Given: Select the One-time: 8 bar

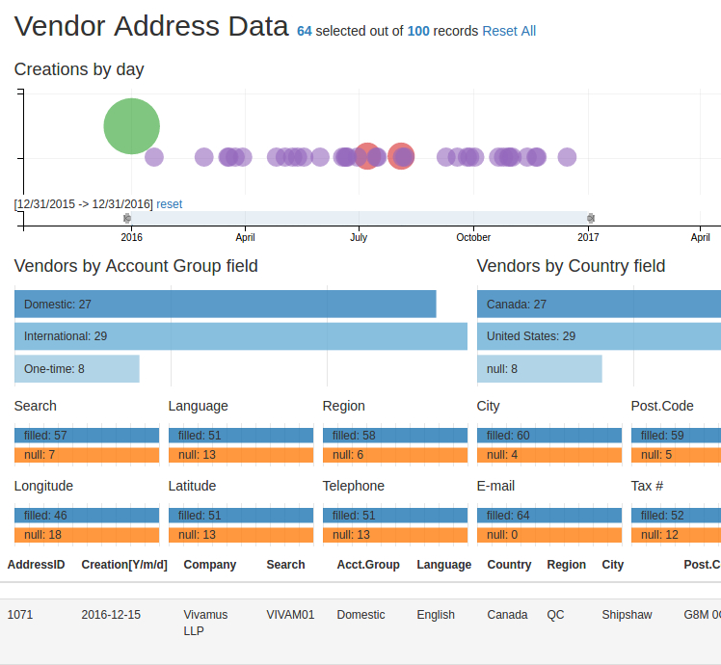Looking at the screenshot, I should 77,368.
